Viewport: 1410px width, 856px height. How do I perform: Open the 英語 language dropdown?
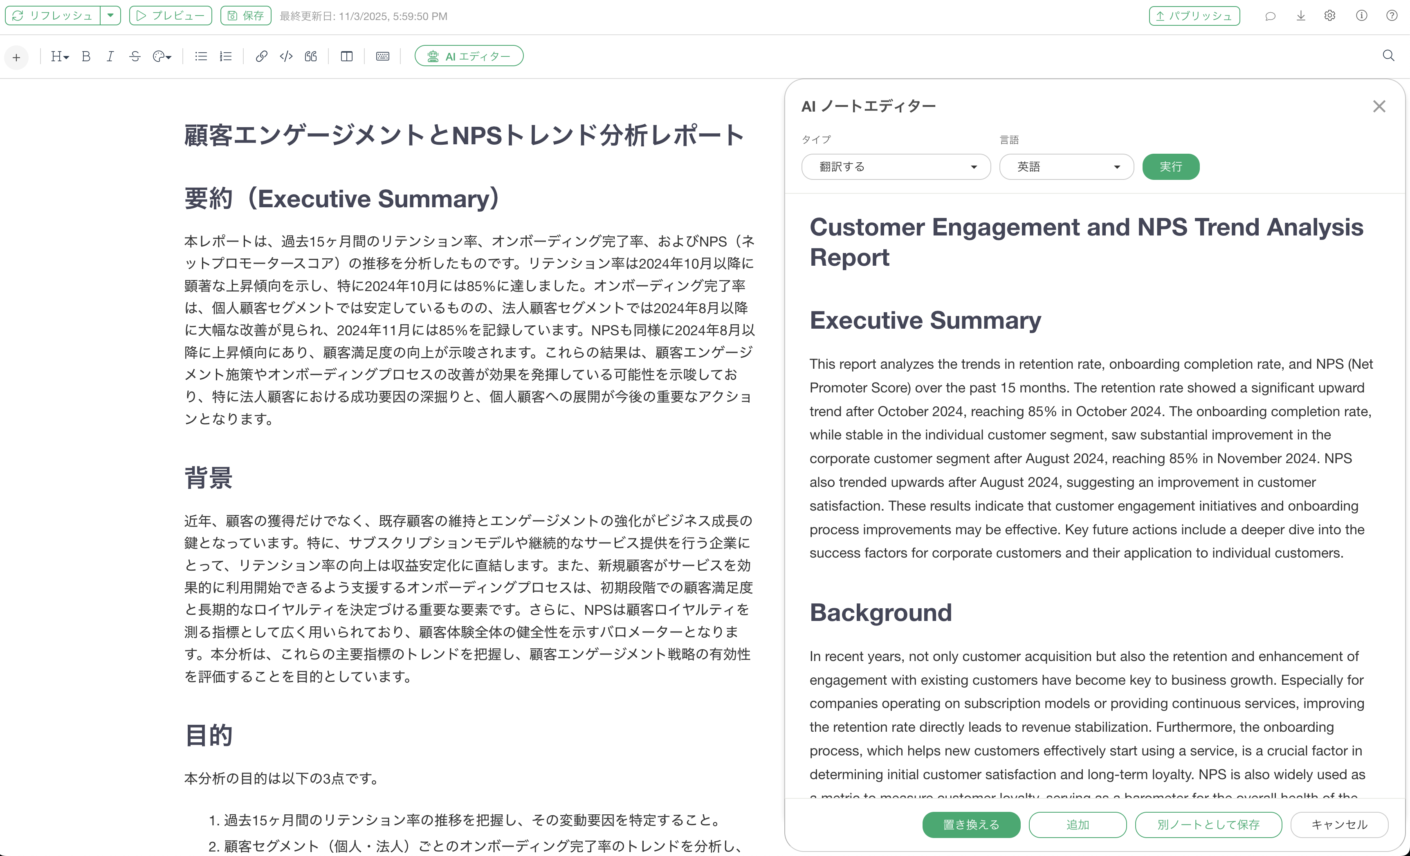[1066, 166]
